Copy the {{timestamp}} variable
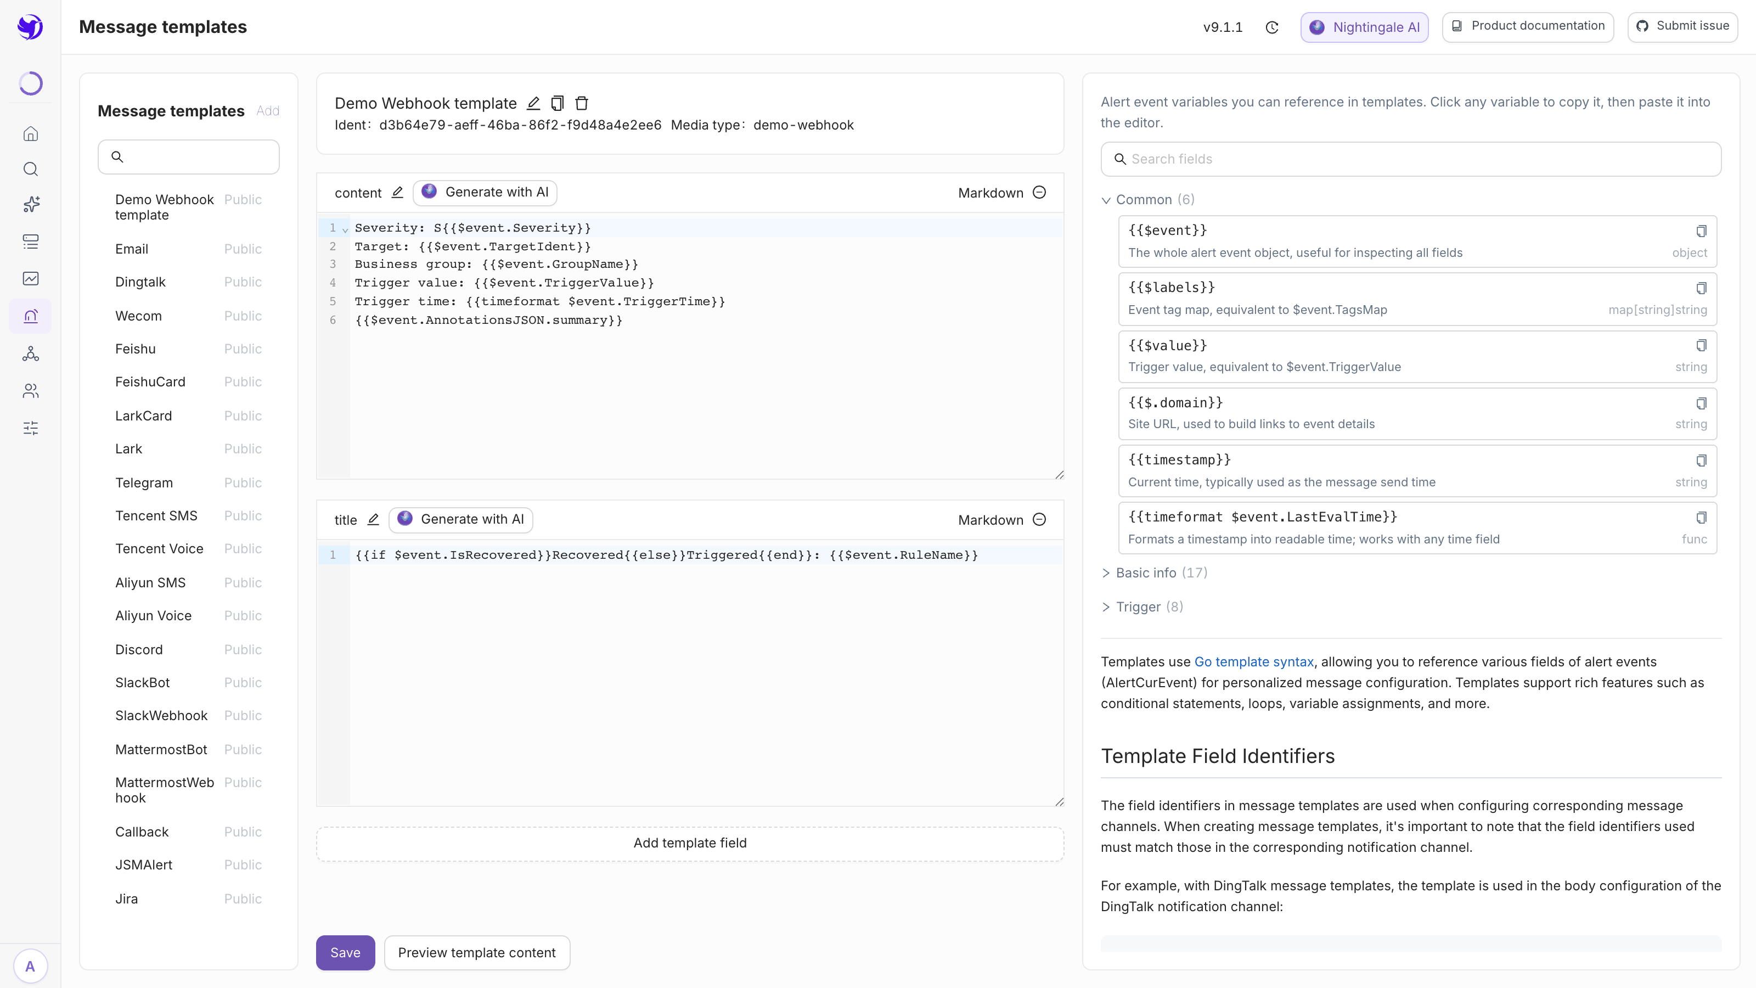This screenshot has width=1756, height=988. [x=1702, y=461]
